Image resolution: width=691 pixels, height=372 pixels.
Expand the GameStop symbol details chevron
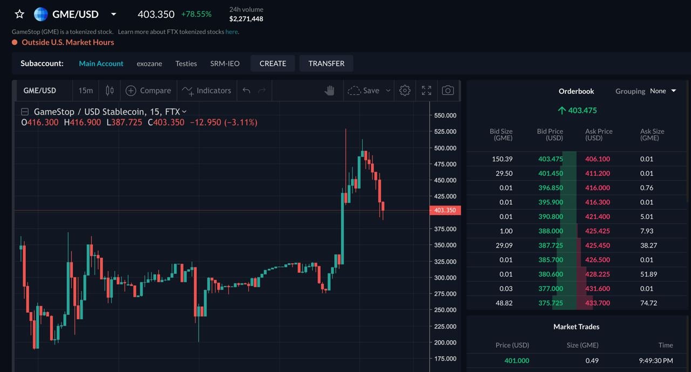(182, 111)
